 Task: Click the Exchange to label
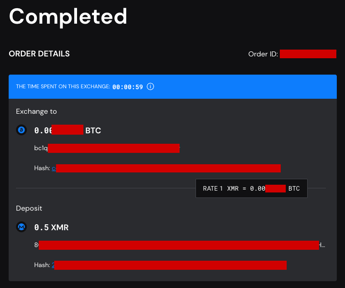point(36,111)
